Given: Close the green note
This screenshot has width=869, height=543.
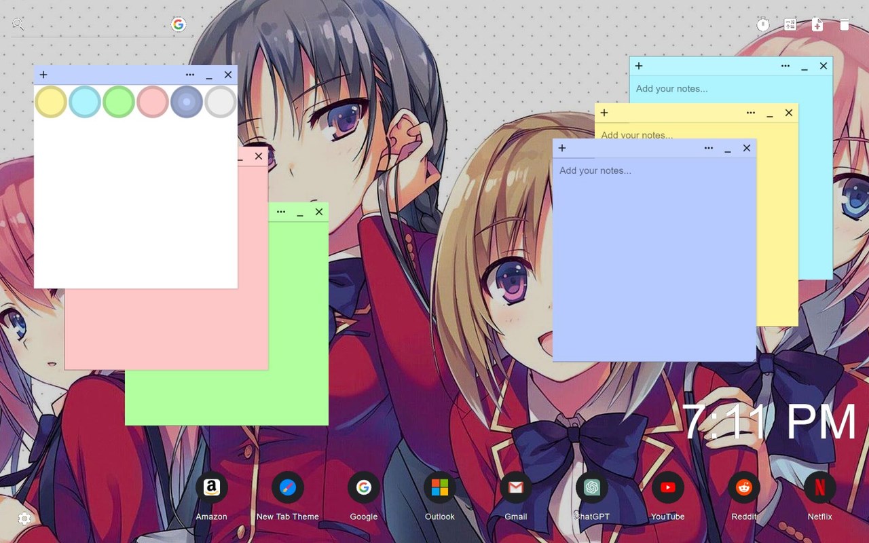Looking at the screenshot, I should (319, 212).
